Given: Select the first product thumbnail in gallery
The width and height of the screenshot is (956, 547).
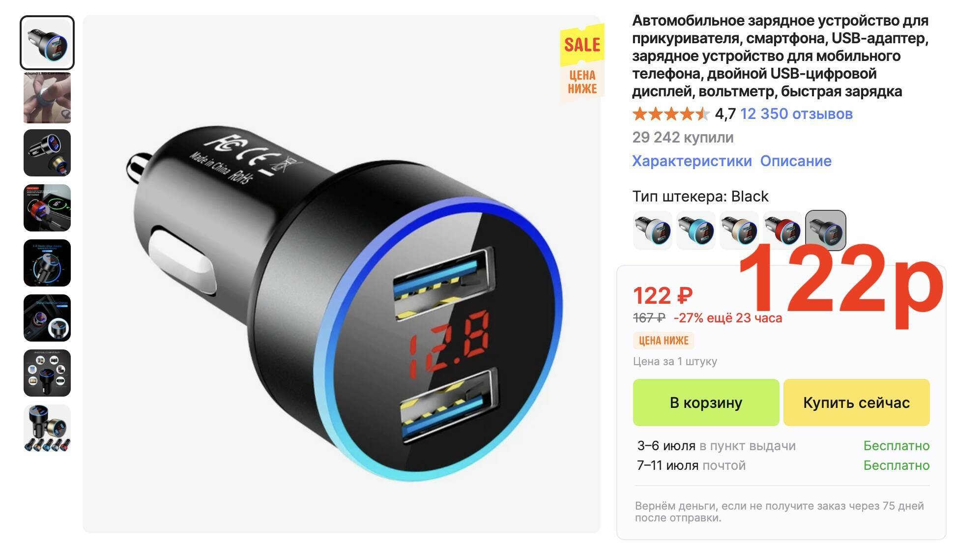Looking at the screenshot, I should click(47, 43).
